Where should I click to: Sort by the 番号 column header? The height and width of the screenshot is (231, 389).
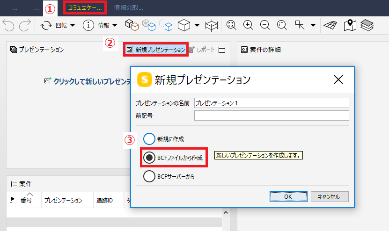click(x=26, y=200)
